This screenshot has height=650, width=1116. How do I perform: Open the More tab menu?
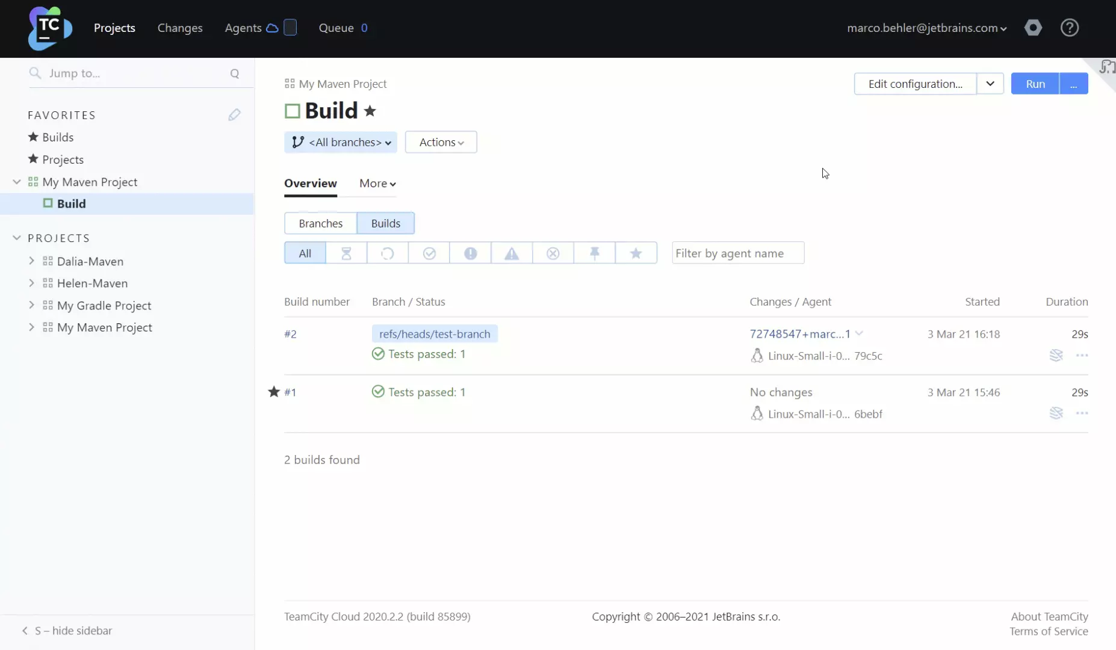[x=377, y=184]
